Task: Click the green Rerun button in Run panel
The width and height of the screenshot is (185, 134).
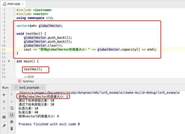Action: pyautogui.click(x=4, y=95)
